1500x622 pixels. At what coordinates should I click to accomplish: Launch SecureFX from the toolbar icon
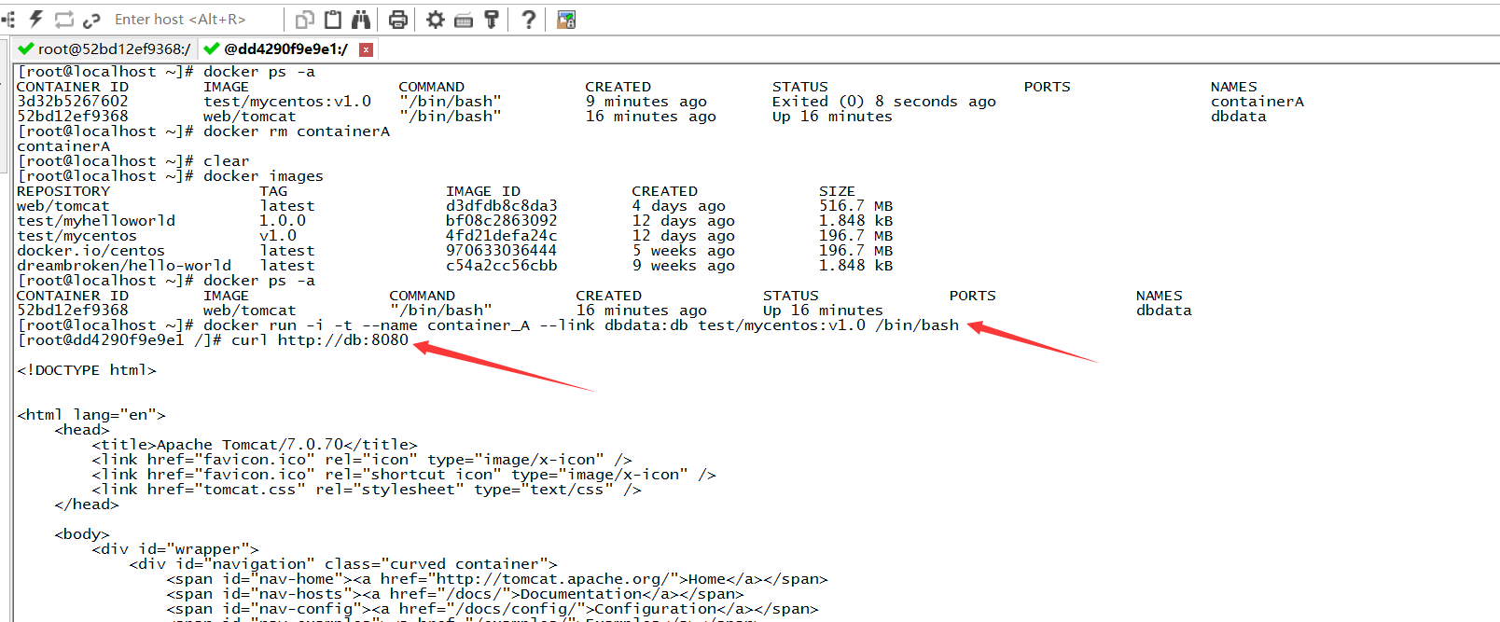tap(566, 19)
